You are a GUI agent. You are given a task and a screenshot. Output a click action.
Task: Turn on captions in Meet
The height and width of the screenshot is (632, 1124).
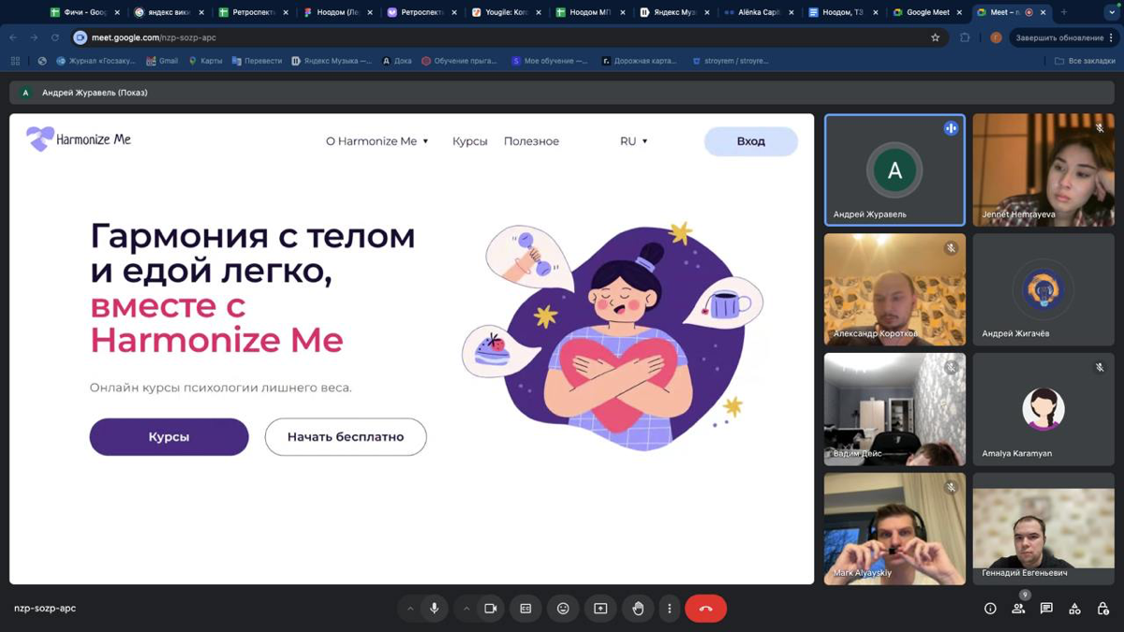525,609
